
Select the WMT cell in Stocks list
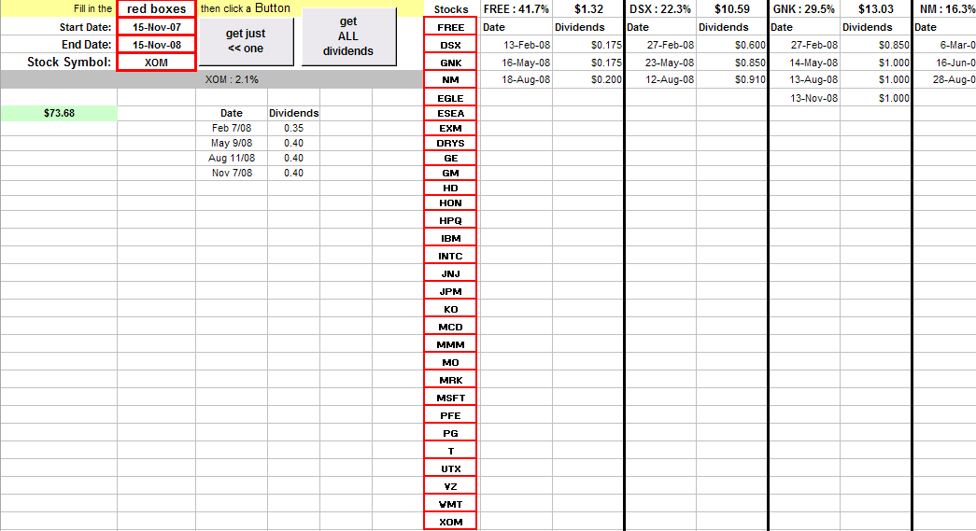point(451,504)
